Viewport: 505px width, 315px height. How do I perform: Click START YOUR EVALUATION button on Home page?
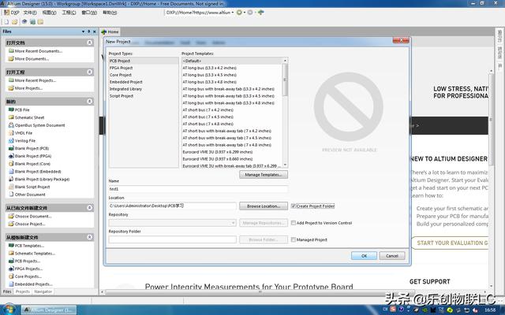click(451, 243)
